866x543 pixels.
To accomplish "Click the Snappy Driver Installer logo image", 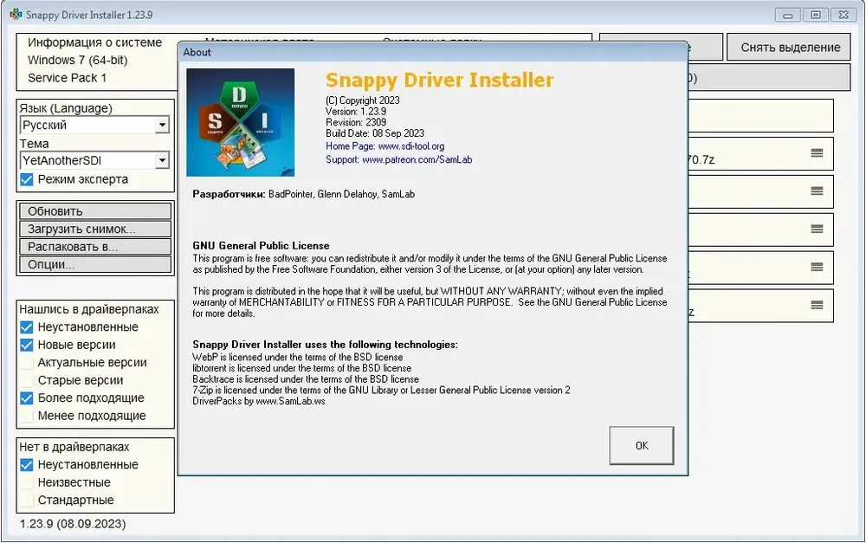I will (x=240, y=122).
